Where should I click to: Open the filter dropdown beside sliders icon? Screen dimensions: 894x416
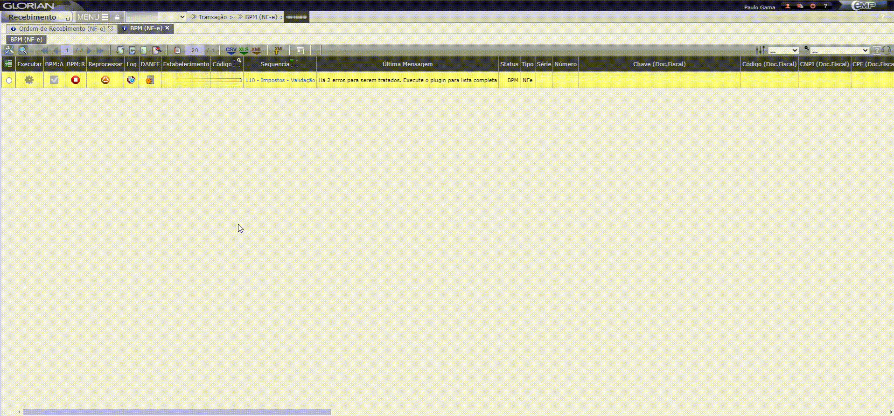783,50
